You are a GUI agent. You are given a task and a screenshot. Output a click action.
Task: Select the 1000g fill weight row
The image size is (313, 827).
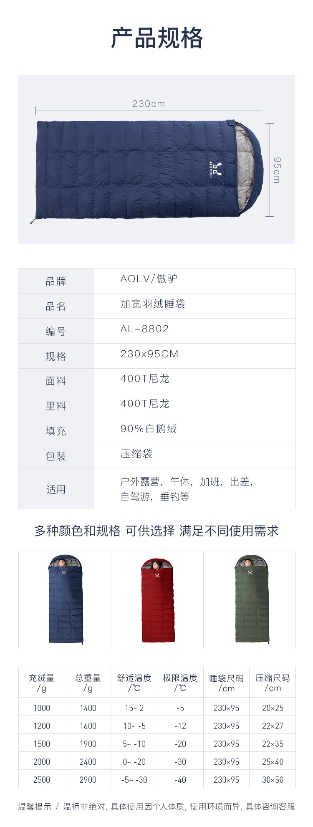[157, 708]
